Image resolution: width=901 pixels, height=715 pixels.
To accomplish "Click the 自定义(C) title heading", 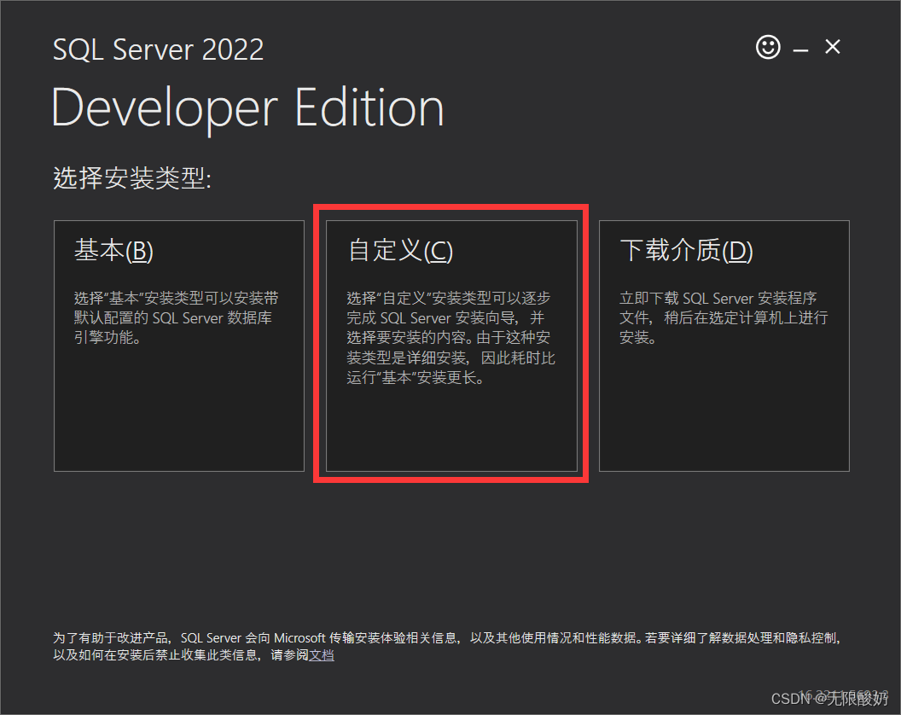I will 400,251.
